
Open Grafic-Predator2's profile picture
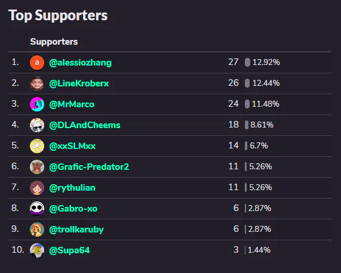[x=37, y=167]
